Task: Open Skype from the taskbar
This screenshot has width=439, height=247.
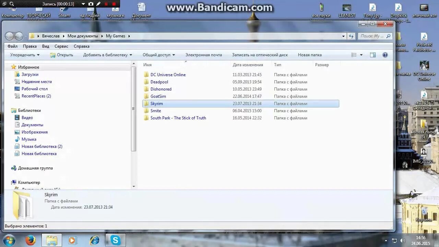Action: (115, 240)
